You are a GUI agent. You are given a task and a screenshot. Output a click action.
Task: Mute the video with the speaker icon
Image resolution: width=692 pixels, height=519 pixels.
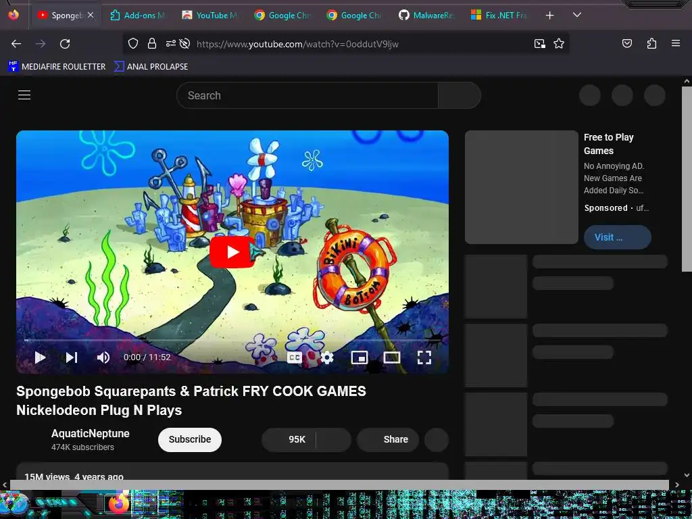103,357
